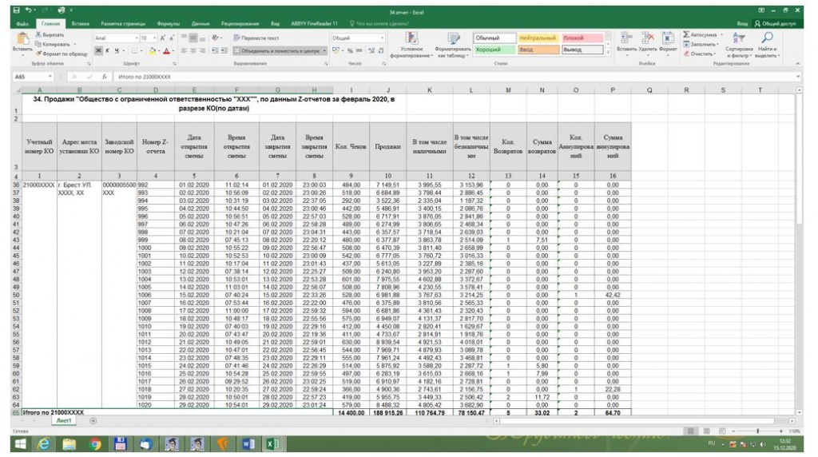818x457 pixels.
Task: Apply the Вывод cell style
Action: [x=582, y=50]
